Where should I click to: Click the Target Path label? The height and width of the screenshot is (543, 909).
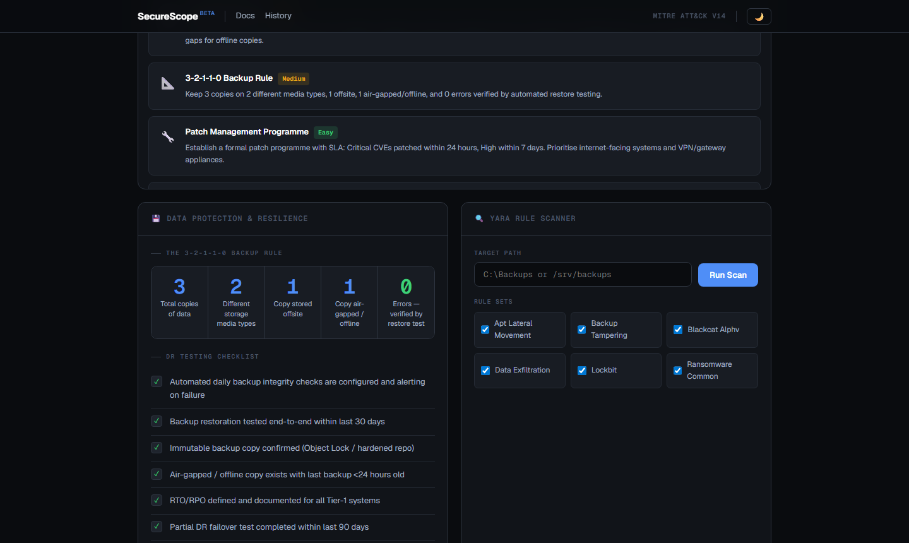coord(498,253)
